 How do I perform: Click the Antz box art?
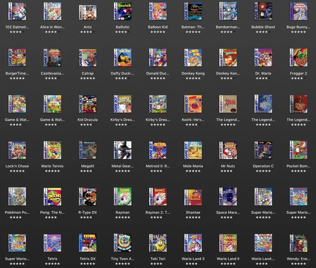87,11
